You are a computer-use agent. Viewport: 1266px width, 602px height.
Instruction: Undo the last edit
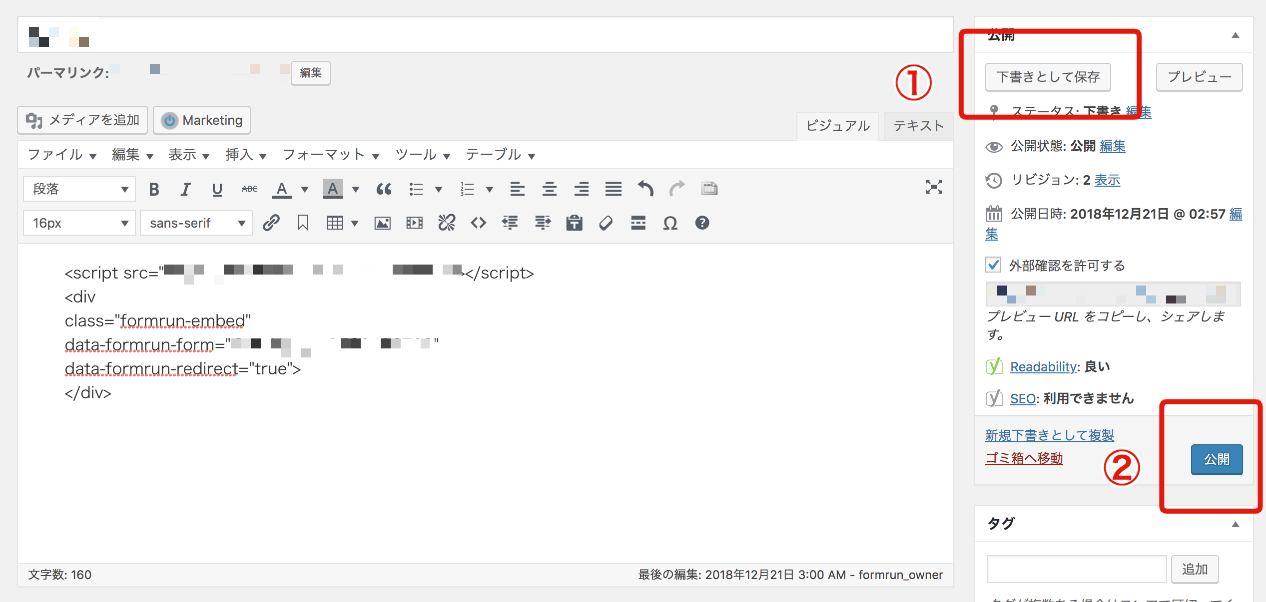(x=645, y=189)
